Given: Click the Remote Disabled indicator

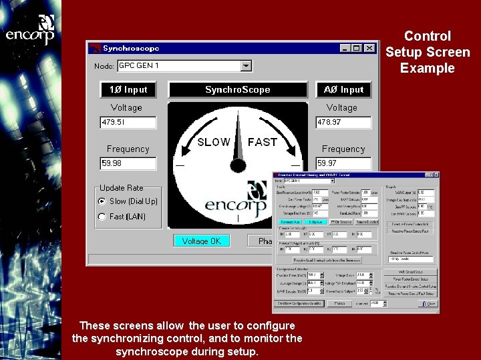Looking at the screenshot, I should 367,222.
